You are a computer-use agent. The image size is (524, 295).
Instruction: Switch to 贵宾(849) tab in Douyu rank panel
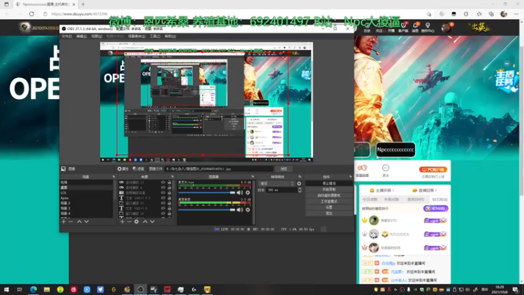coord(416,199)
